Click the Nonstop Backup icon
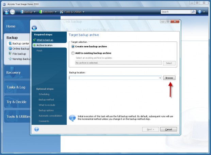This screenshot has width=211, height=155. (10, 59)
